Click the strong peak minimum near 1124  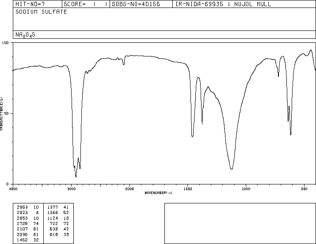click(232, 169)
